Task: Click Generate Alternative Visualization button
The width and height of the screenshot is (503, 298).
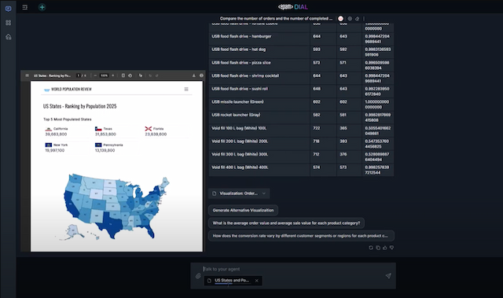Action: pos(243,211)
